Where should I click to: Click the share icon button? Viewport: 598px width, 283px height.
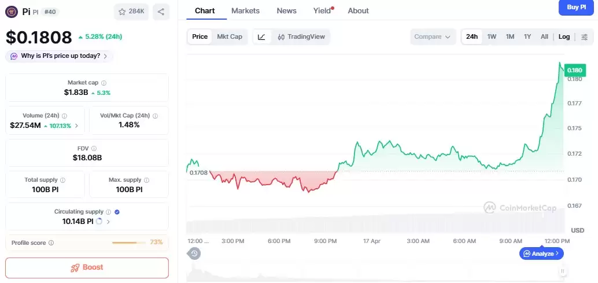point(161,11)
